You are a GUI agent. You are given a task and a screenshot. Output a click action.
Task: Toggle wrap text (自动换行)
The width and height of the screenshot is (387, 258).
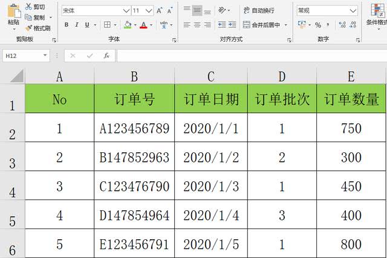tap(258, 10)
